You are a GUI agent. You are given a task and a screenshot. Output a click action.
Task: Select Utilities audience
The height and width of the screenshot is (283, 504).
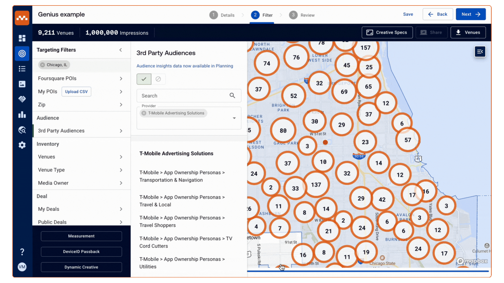(182, 263)
